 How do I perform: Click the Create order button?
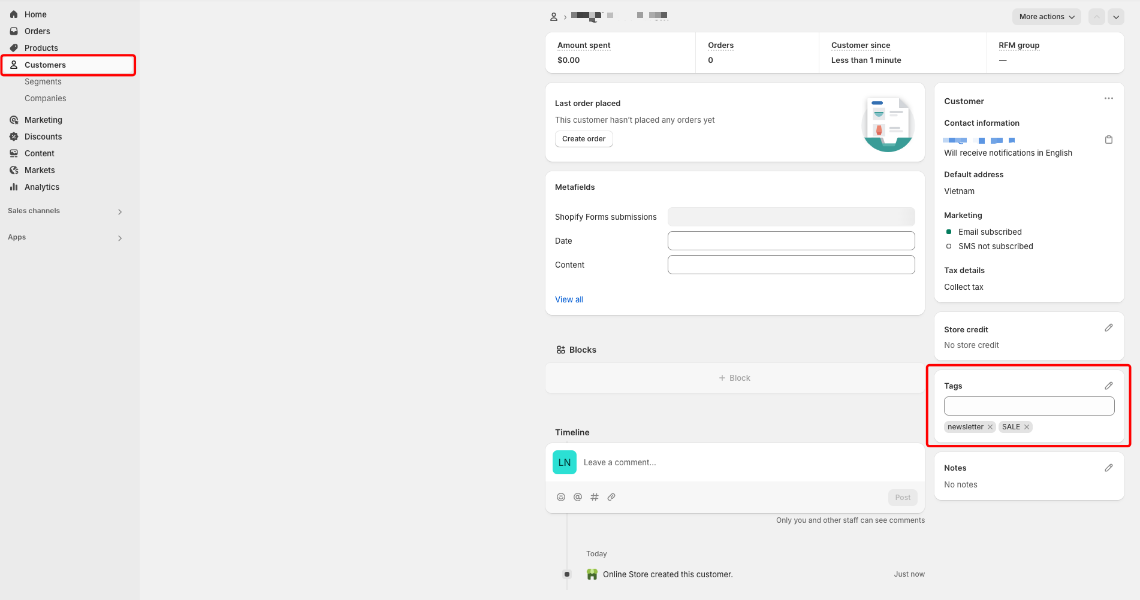pos(584,139)
